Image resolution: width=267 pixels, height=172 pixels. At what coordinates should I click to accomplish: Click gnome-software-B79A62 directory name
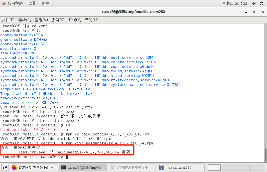(x=24, y=35)
